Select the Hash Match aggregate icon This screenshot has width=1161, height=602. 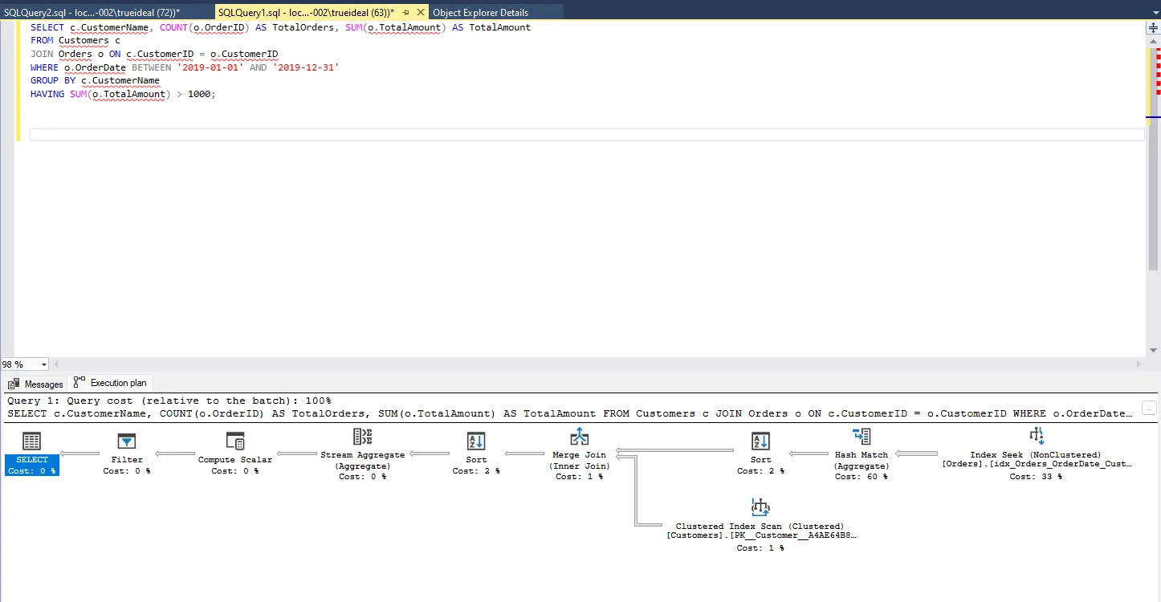(x=862, y=437)
